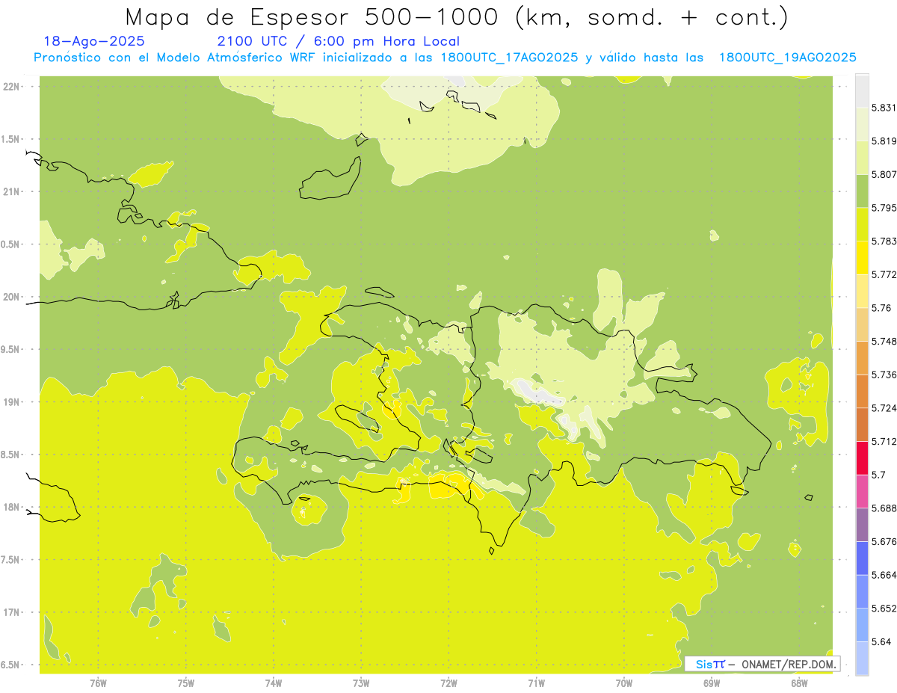Click the 5.783 legend value
The width and height of the screenshot is (897, 693).
pyautogui.click(x=884, y=241)
